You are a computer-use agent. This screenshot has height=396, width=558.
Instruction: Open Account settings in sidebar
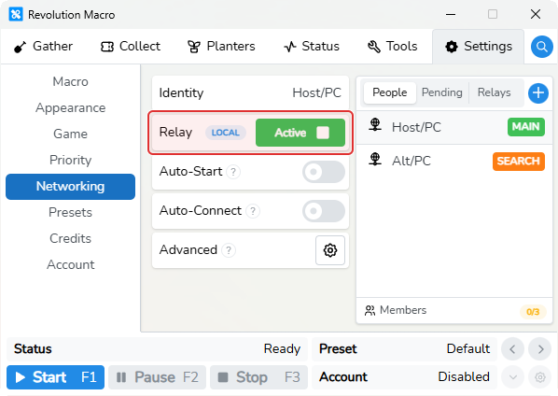click(x=71, y=264)
